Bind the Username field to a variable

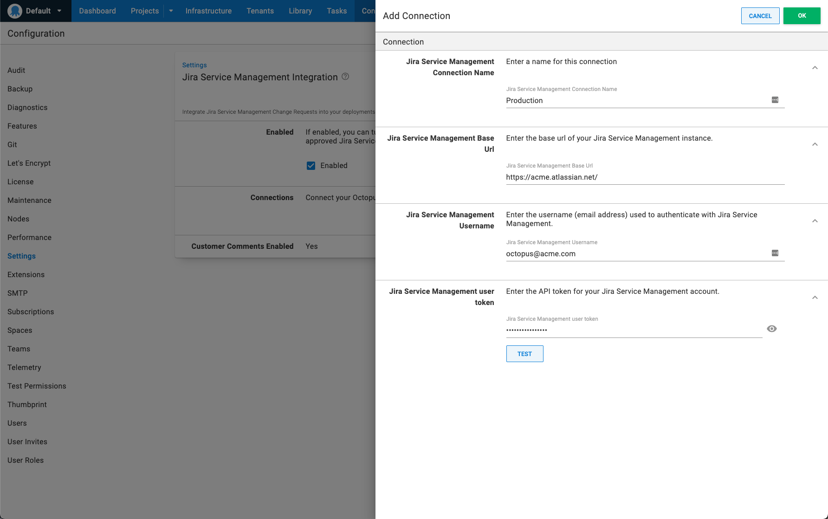[x=775, y=253]
